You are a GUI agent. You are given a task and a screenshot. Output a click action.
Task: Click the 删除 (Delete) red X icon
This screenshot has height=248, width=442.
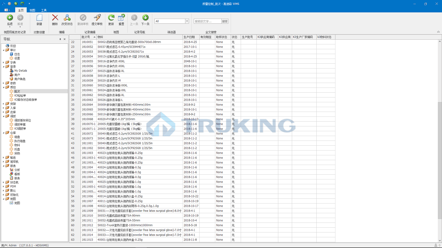[55, 18]
